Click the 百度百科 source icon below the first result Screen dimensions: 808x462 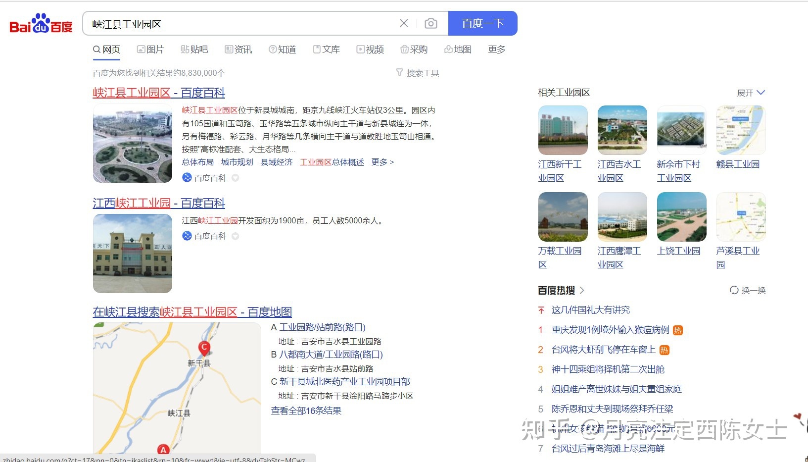(187, 177)
